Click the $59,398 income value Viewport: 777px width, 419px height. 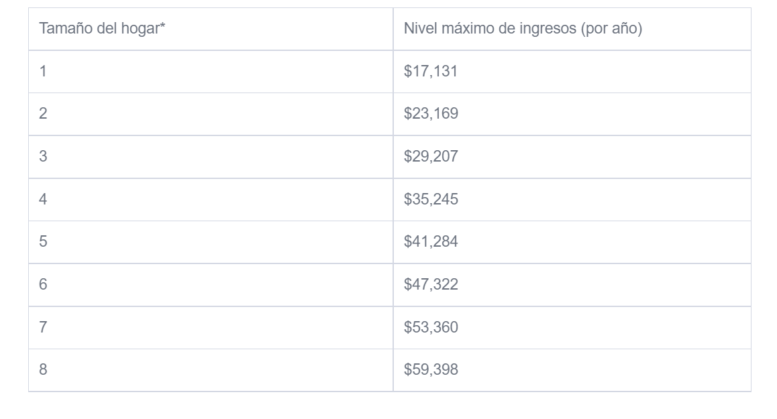pyautogui.click(x=431, y=369)
